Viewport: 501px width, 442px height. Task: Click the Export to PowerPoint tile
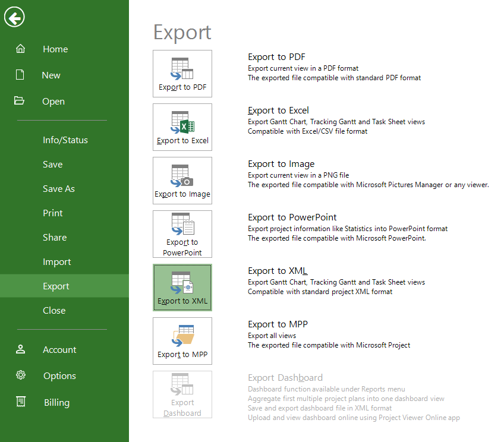click(x=182, y=234)
